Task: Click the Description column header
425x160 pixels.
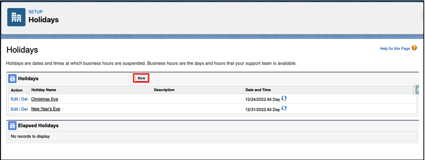Action: pos(164,90)
